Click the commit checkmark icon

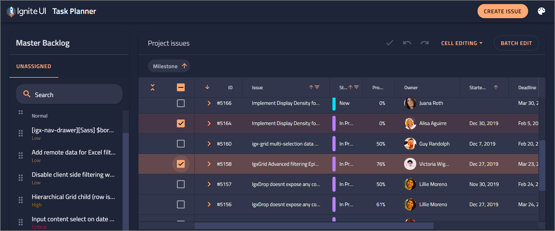390,43
